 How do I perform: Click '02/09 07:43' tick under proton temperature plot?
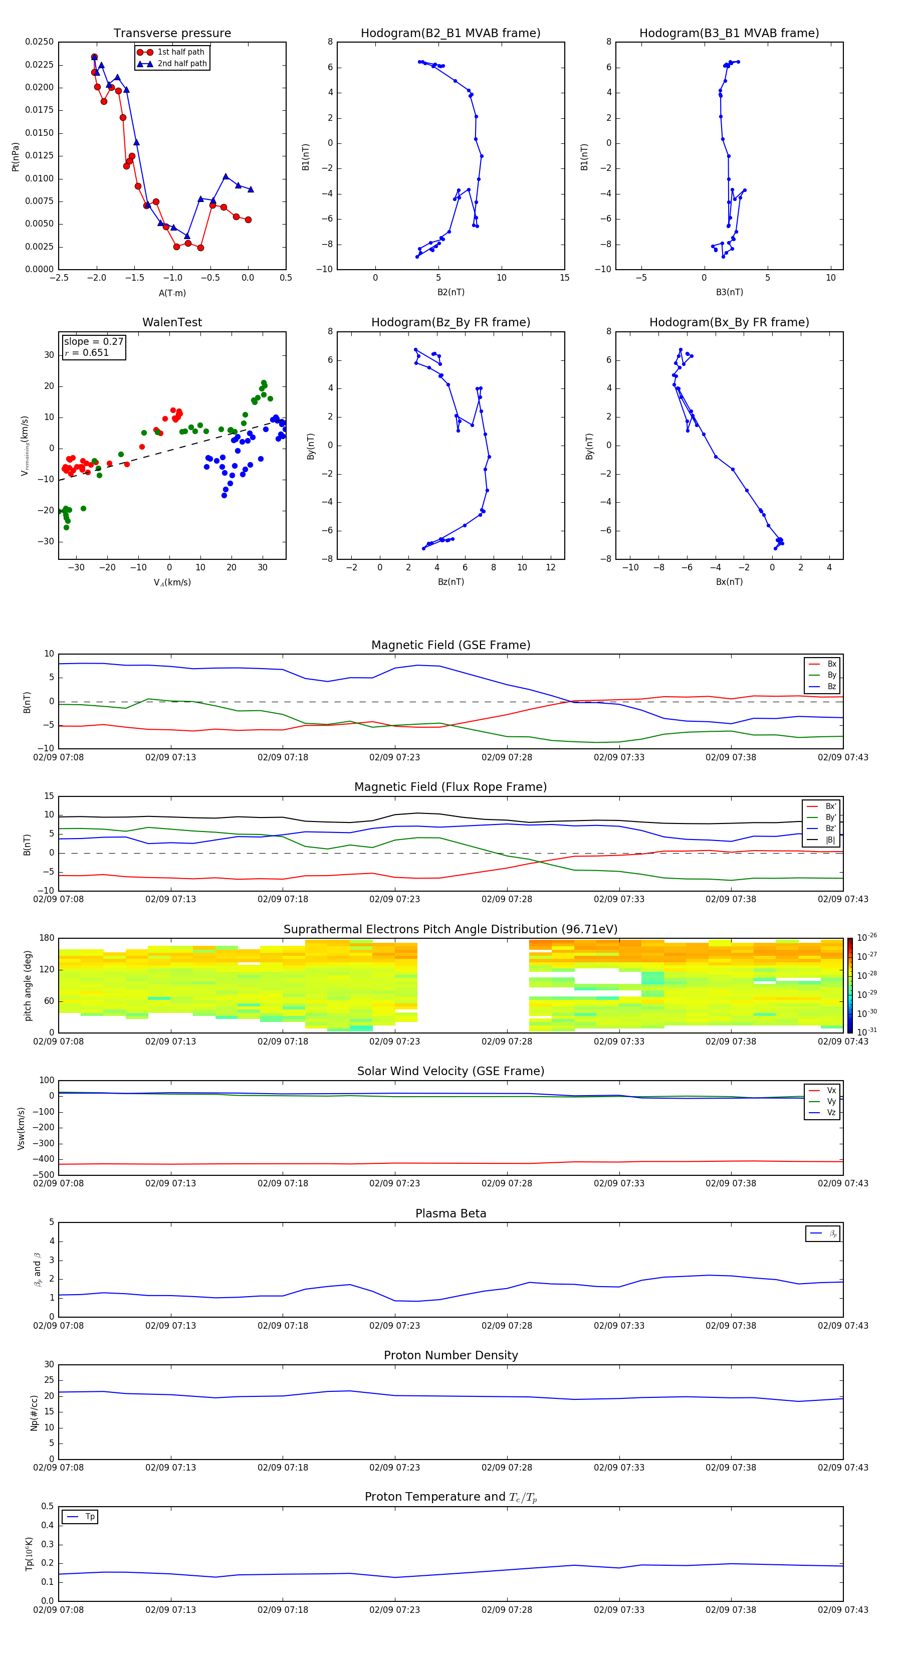click(843, 1610)
